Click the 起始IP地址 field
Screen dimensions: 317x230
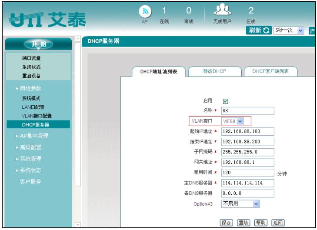(248, 131)
